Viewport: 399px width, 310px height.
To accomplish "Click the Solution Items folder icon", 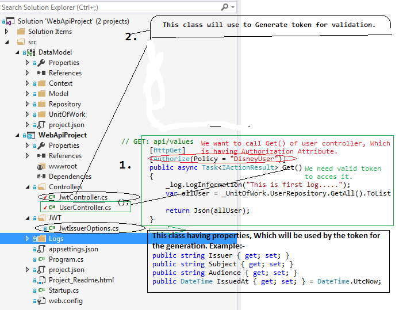I will tap(21, 32).
